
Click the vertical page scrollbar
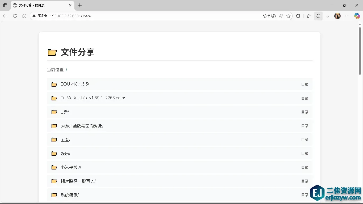click(x=360, y=50)
